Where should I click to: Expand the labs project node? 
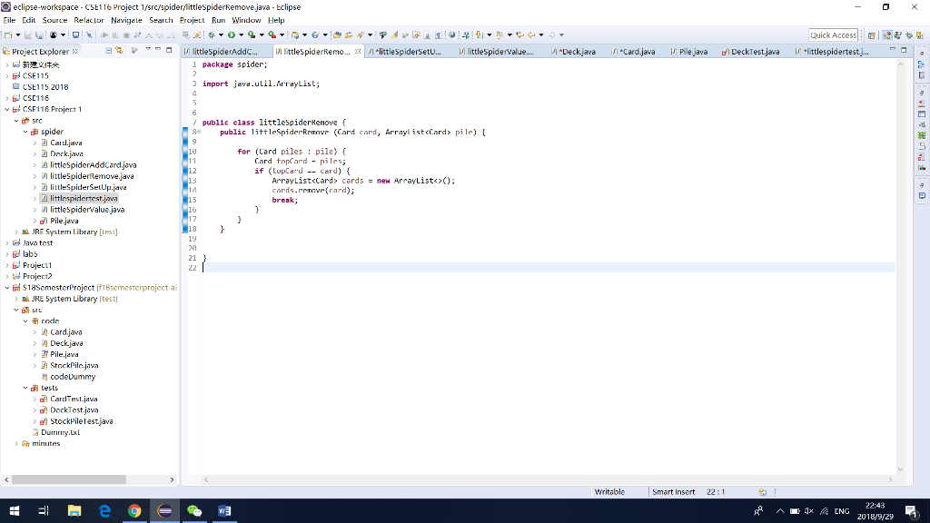tap(9, 254)
